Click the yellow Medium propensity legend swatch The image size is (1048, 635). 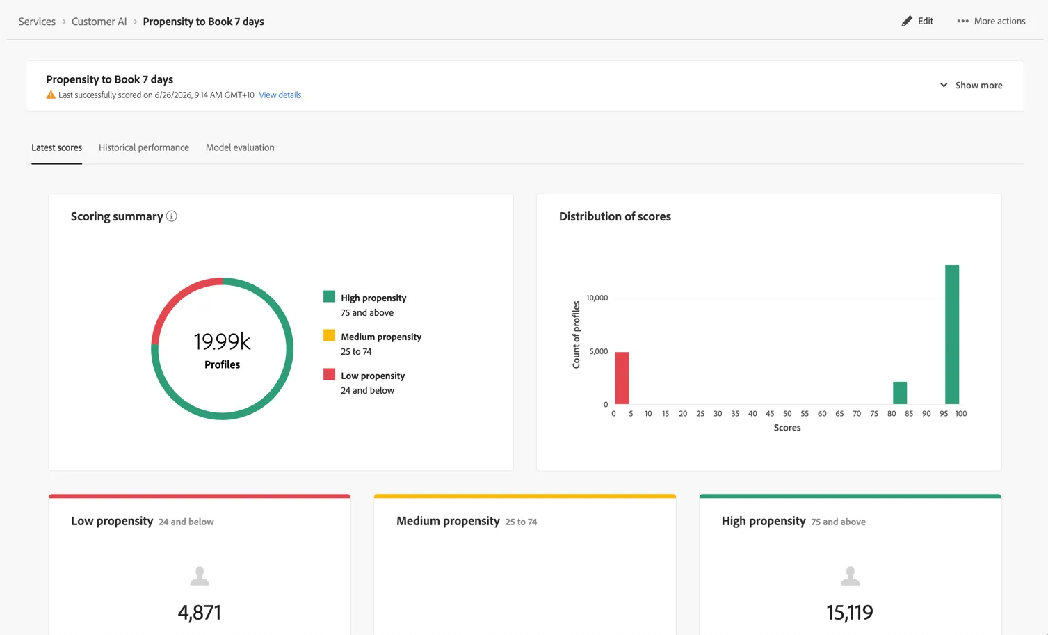click(329, 335)
